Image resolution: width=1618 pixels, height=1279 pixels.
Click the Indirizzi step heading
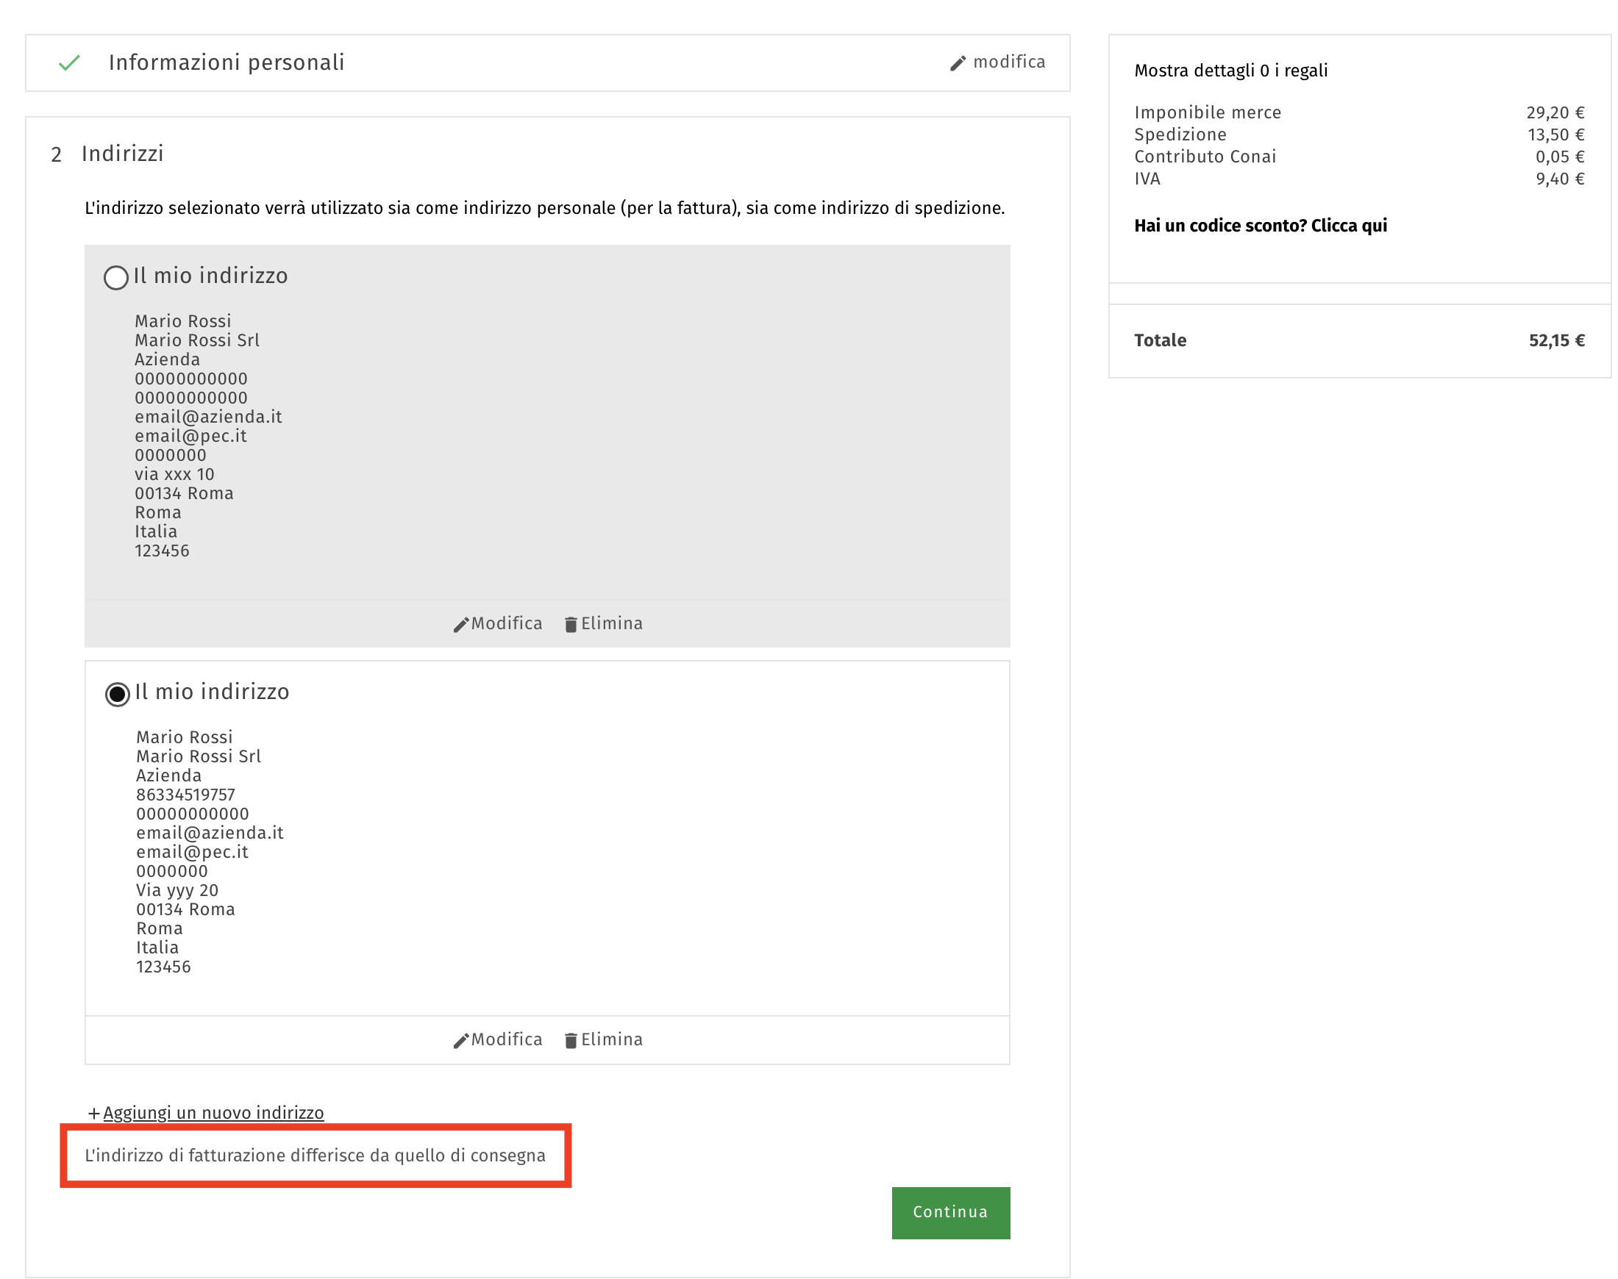(122, 154)
